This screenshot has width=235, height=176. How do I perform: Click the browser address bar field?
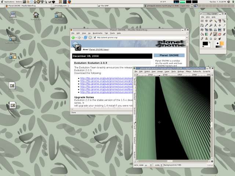(140, 37)
